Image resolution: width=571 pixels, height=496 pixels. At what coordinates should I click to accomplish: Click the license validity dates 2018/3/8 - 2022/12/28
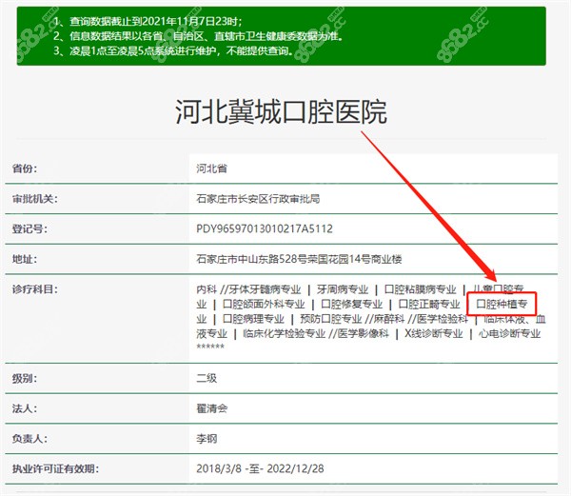point(260,469)
